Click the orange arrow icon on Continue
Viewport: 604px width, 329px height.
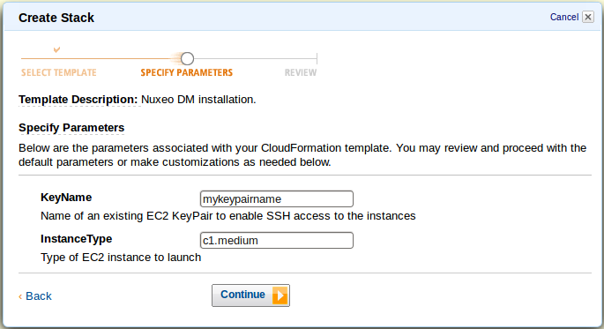point(280,295)
